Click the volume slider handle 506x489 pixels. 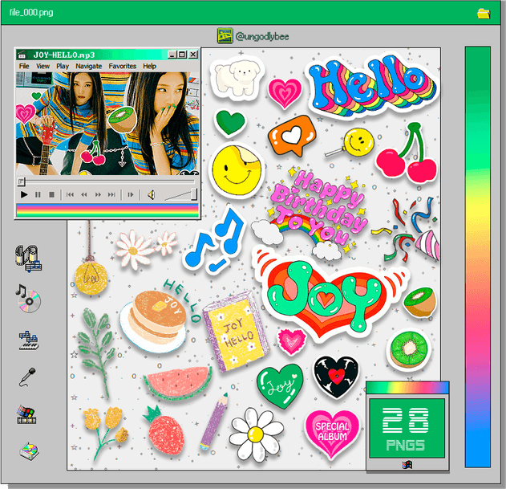(194, 194)
